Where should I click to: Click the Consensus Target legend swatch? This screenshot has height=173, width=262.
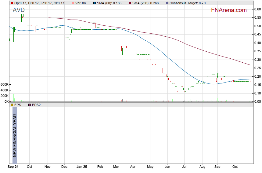167,3
